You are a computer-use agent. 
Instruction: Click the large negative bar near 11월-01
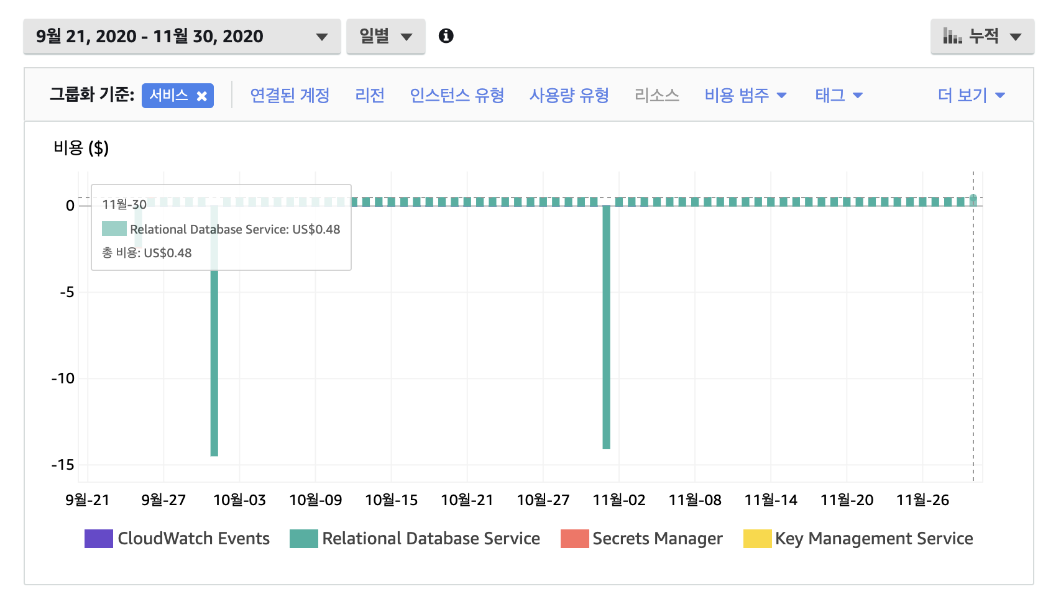(607, 327)
